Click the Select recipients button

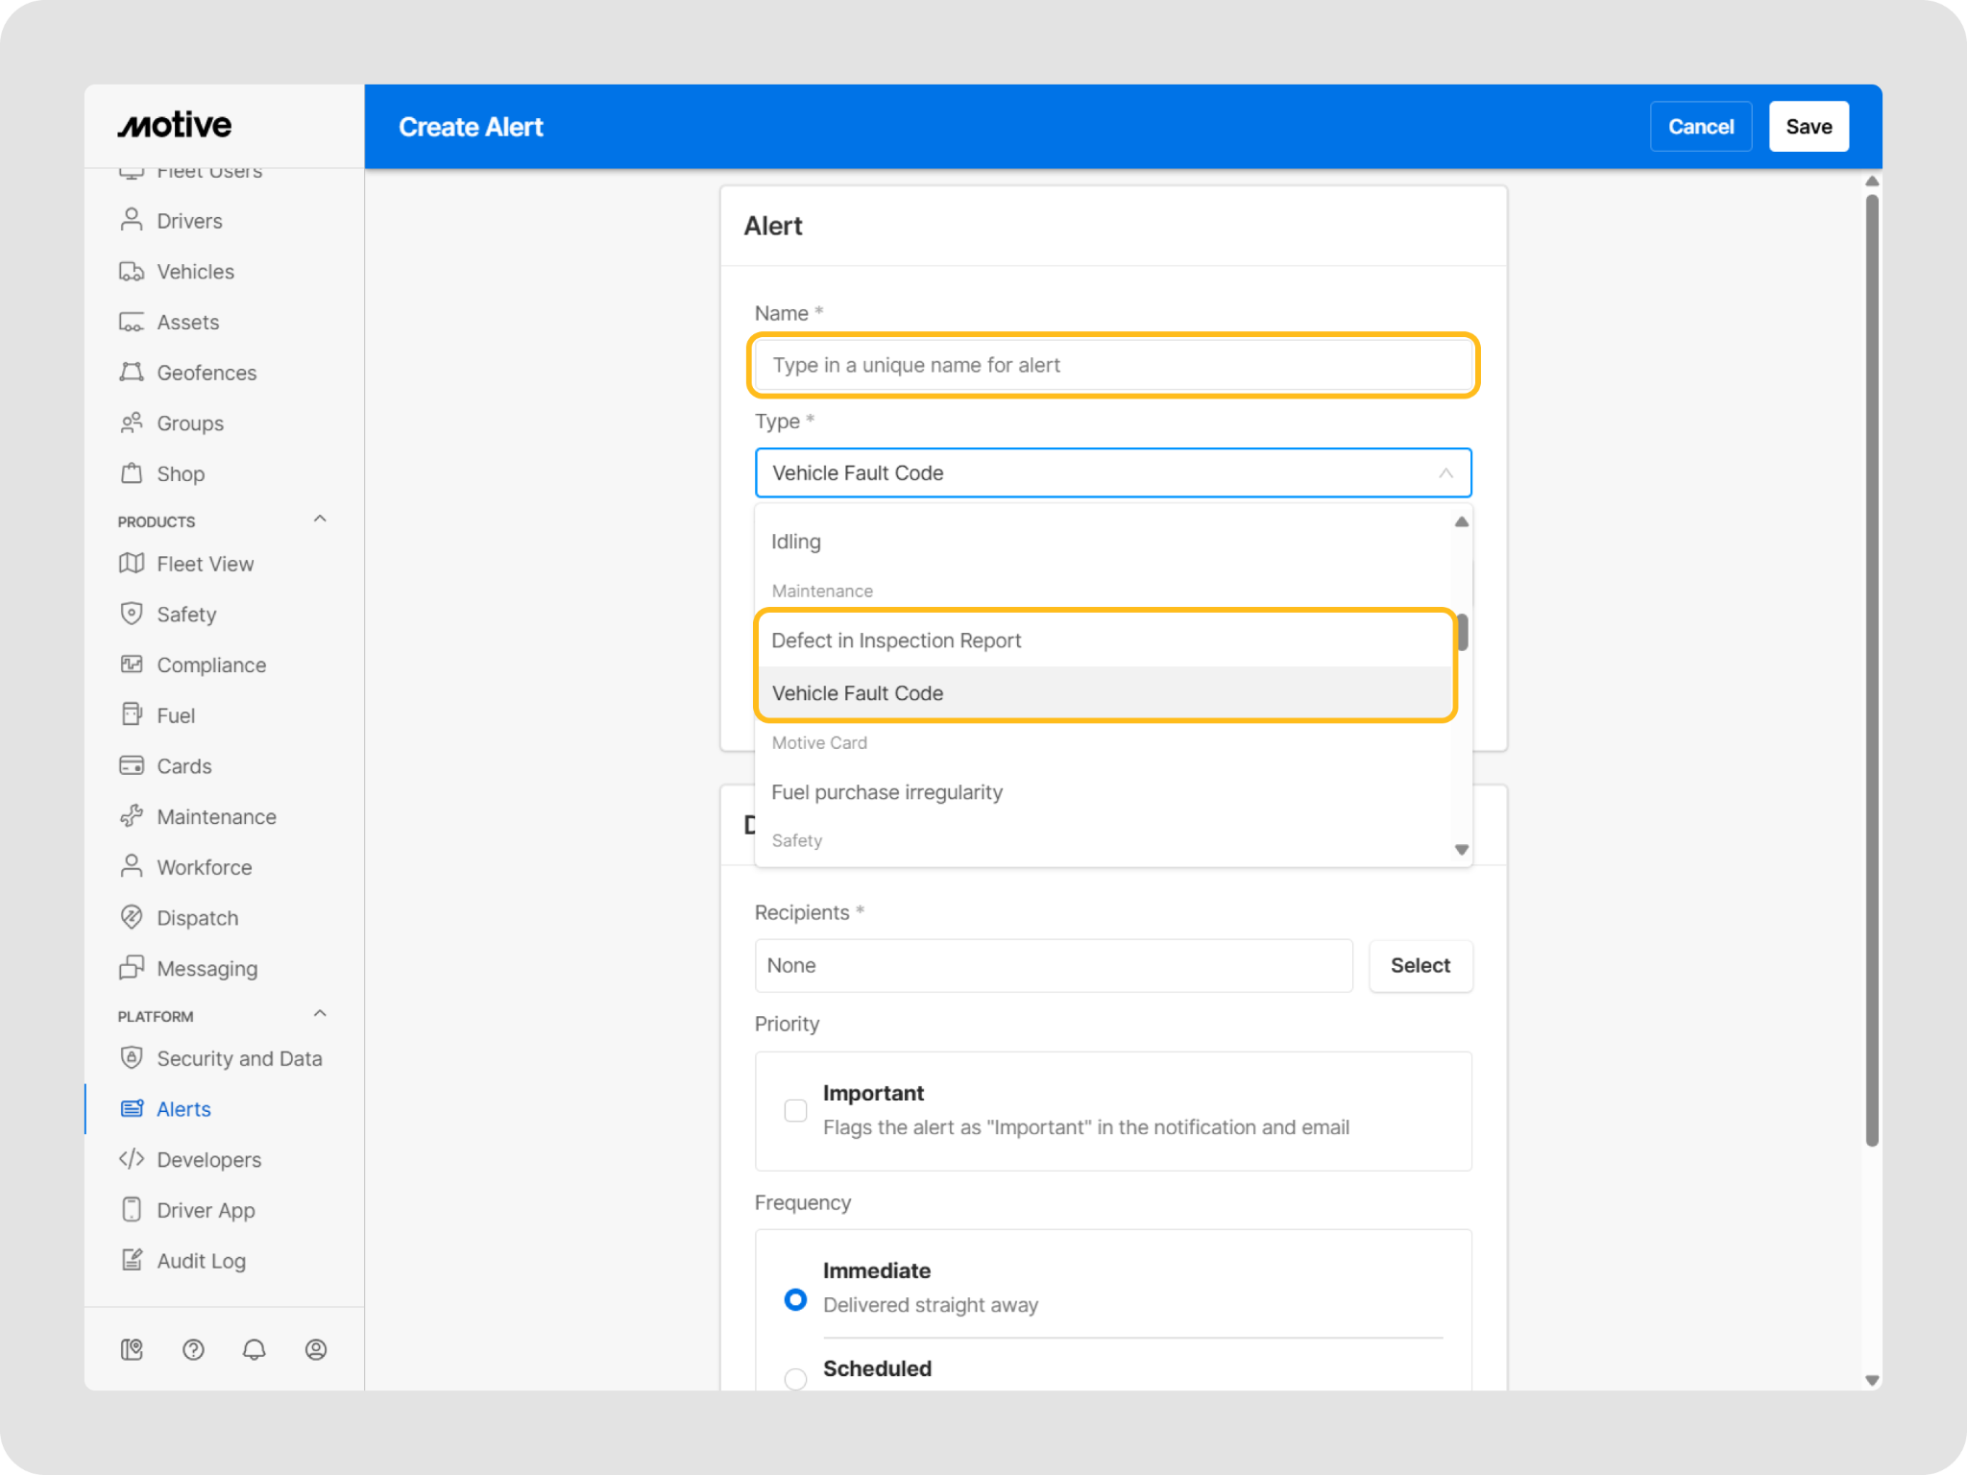coord(1420,965)
